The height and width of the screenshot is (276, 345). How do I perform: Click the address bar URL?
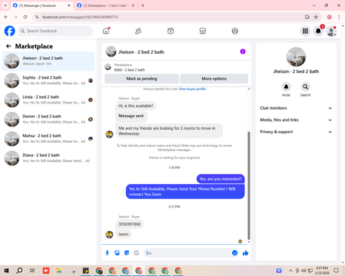click(x=80, y=17)
